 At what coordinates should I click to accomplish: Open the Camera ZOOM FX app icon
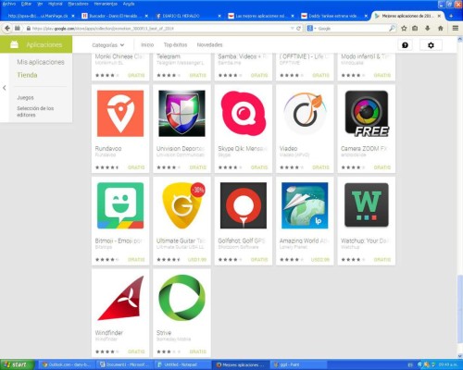click(367, 114)
